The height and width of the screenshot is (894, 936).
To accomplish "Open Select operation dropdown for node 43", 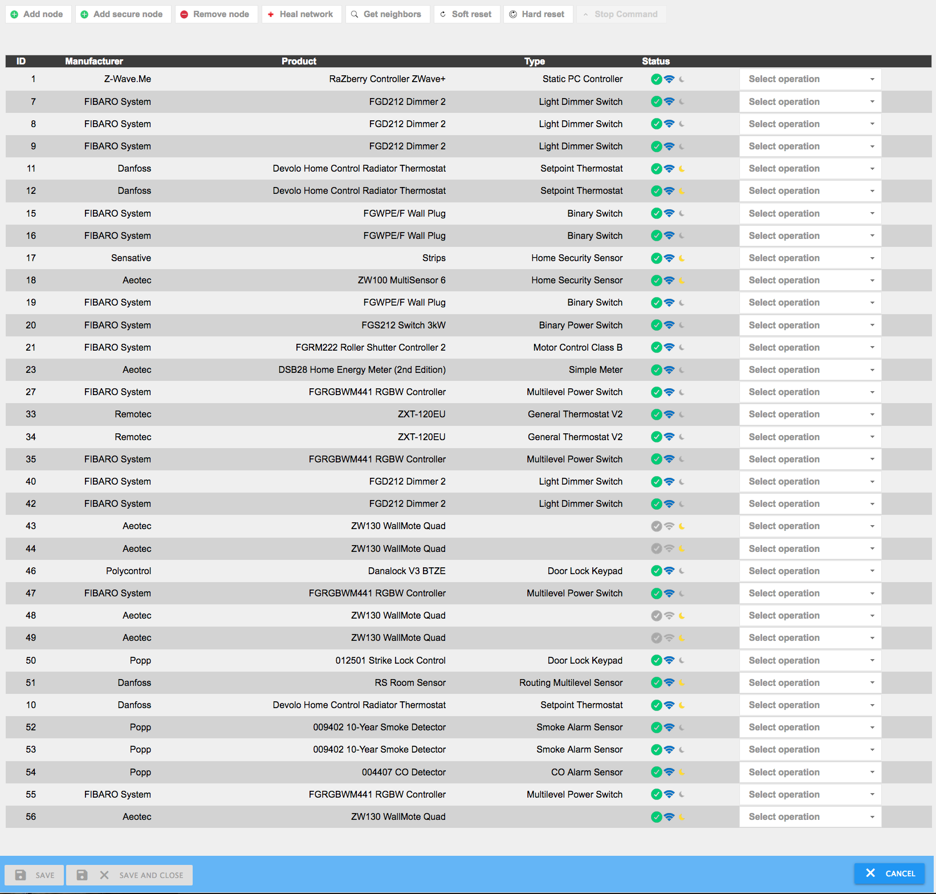I will pyautogui.click(x=810, y=526).
